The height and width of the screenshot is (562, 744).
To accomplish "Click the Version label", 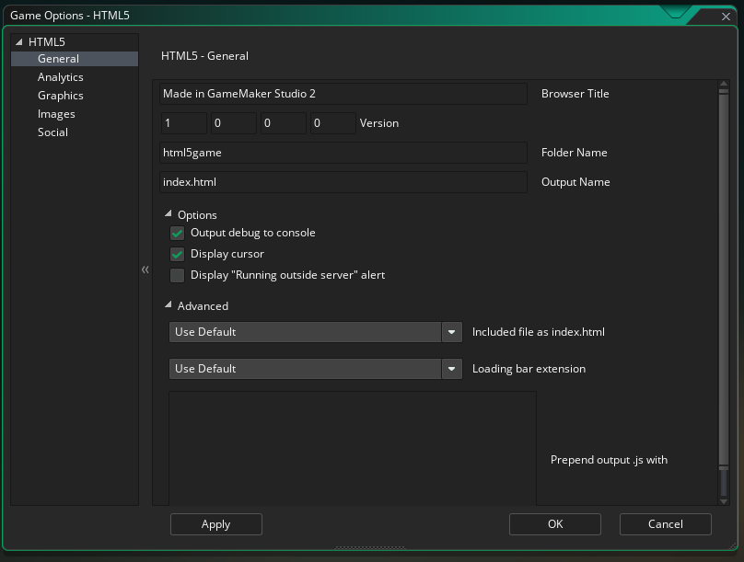I will pyautogui.click(x=379, y=123).
